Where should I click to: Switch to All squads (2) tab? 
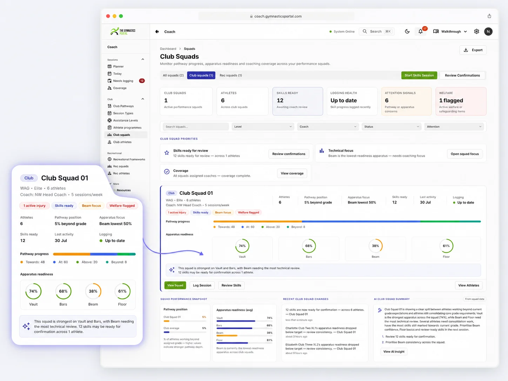click(173, 75)
